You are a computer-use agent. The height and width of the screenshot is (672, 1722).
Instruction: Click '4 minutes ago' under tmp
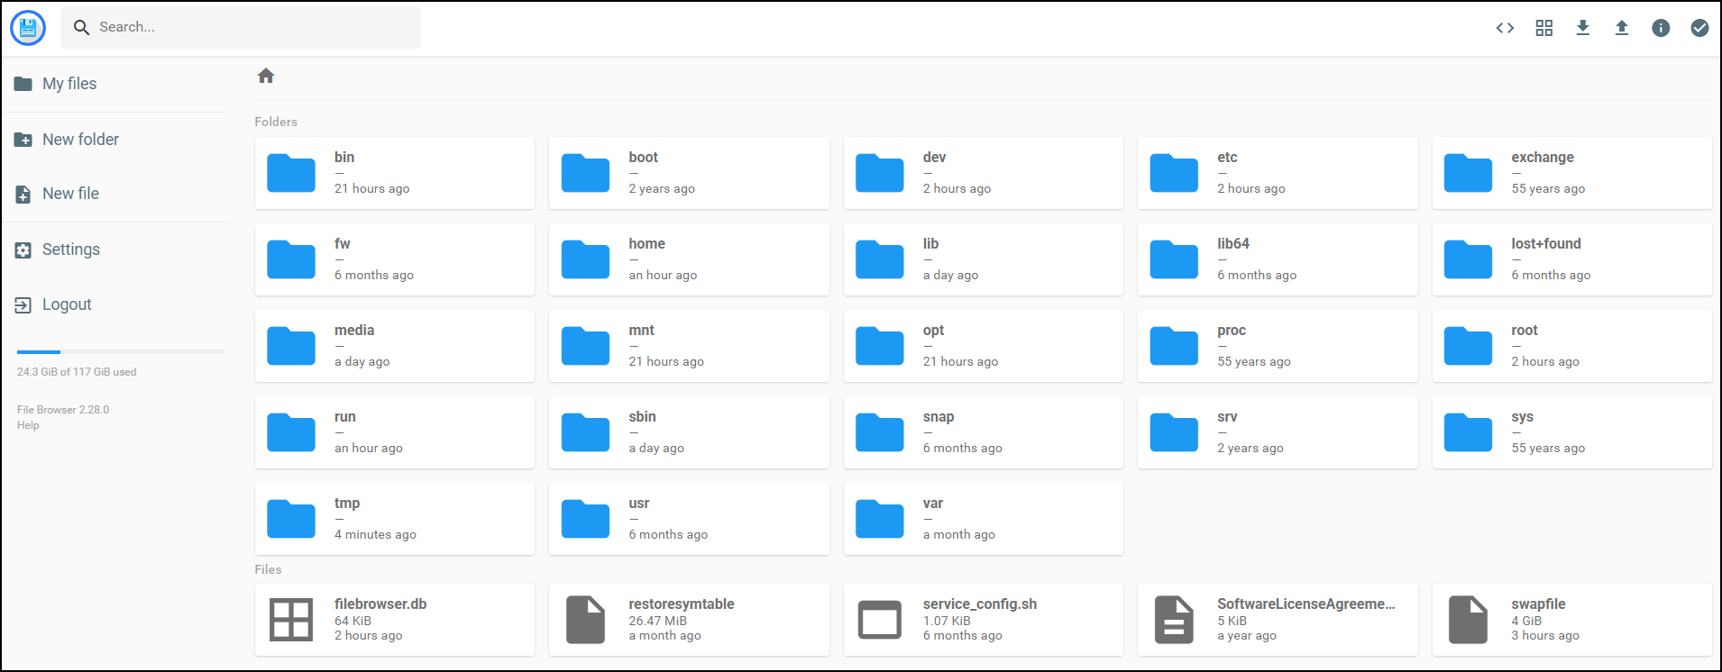(x=375, y=534)
